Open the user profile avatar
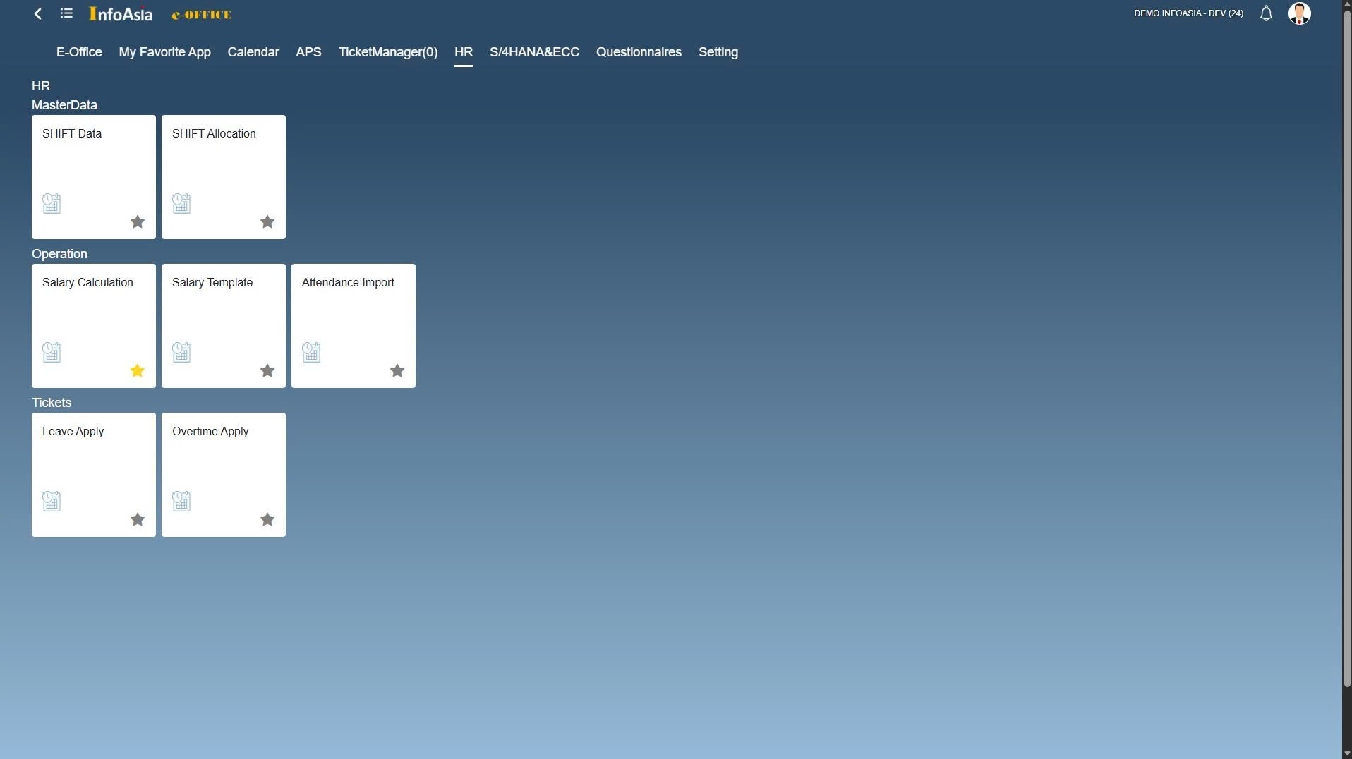The image size is (1352, 759). [x=1299, y=13]
